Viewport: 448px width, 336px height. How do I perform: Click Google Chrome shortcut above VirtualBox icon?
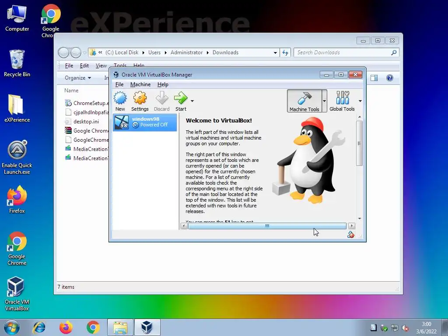coord(17,248)
